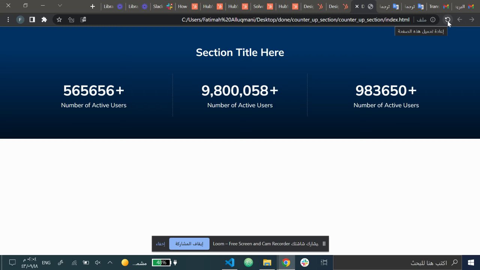Open the Chrome three-dot menu
Screen dimensions: 480x270
[8, 19]
